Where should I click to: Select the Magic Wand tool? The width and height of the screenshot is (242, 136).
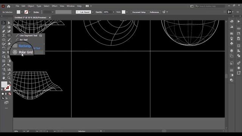(4, 27)
